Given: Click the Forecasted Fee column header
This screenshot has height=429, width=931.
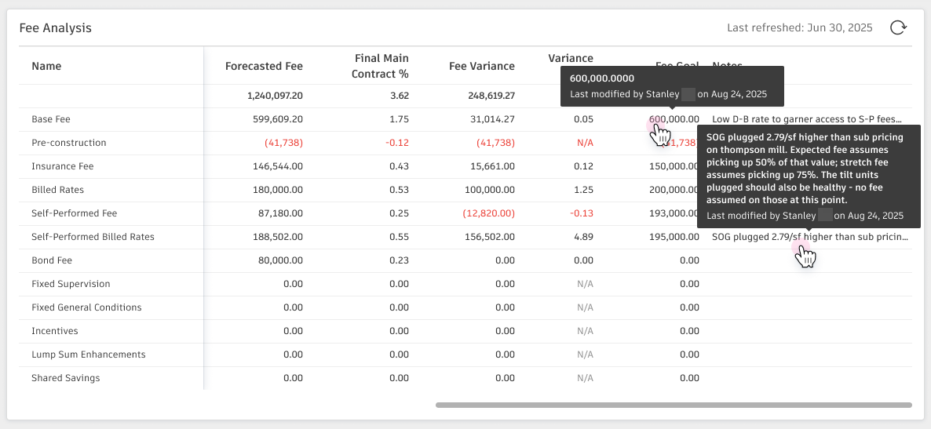Looking at the screenshot, I should tap(264, 66).
